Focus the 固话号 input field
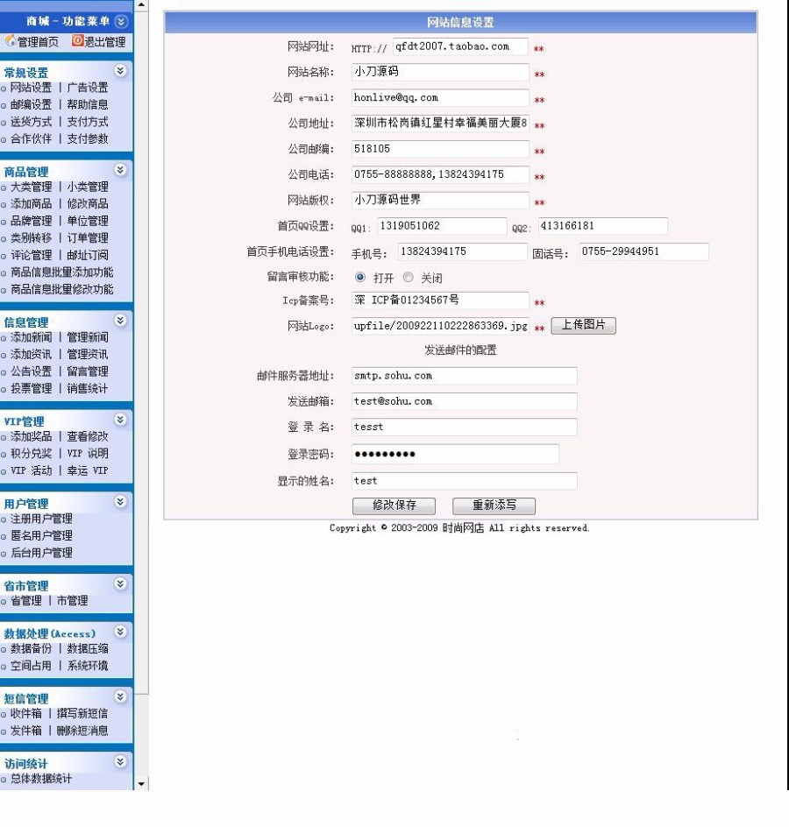 pyautogui.click(x=643, y=251)
